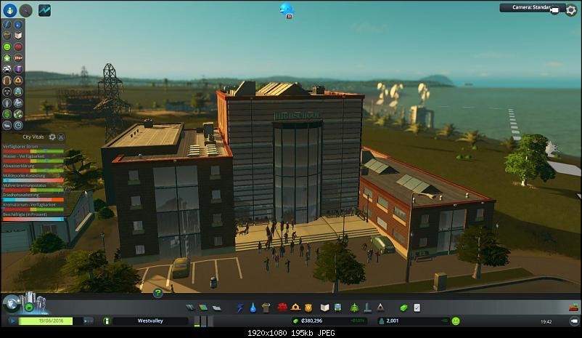The height and width of the screenshot is (338, 582).
Task: Open the public transport bus menu
Action: click(337, 307)
